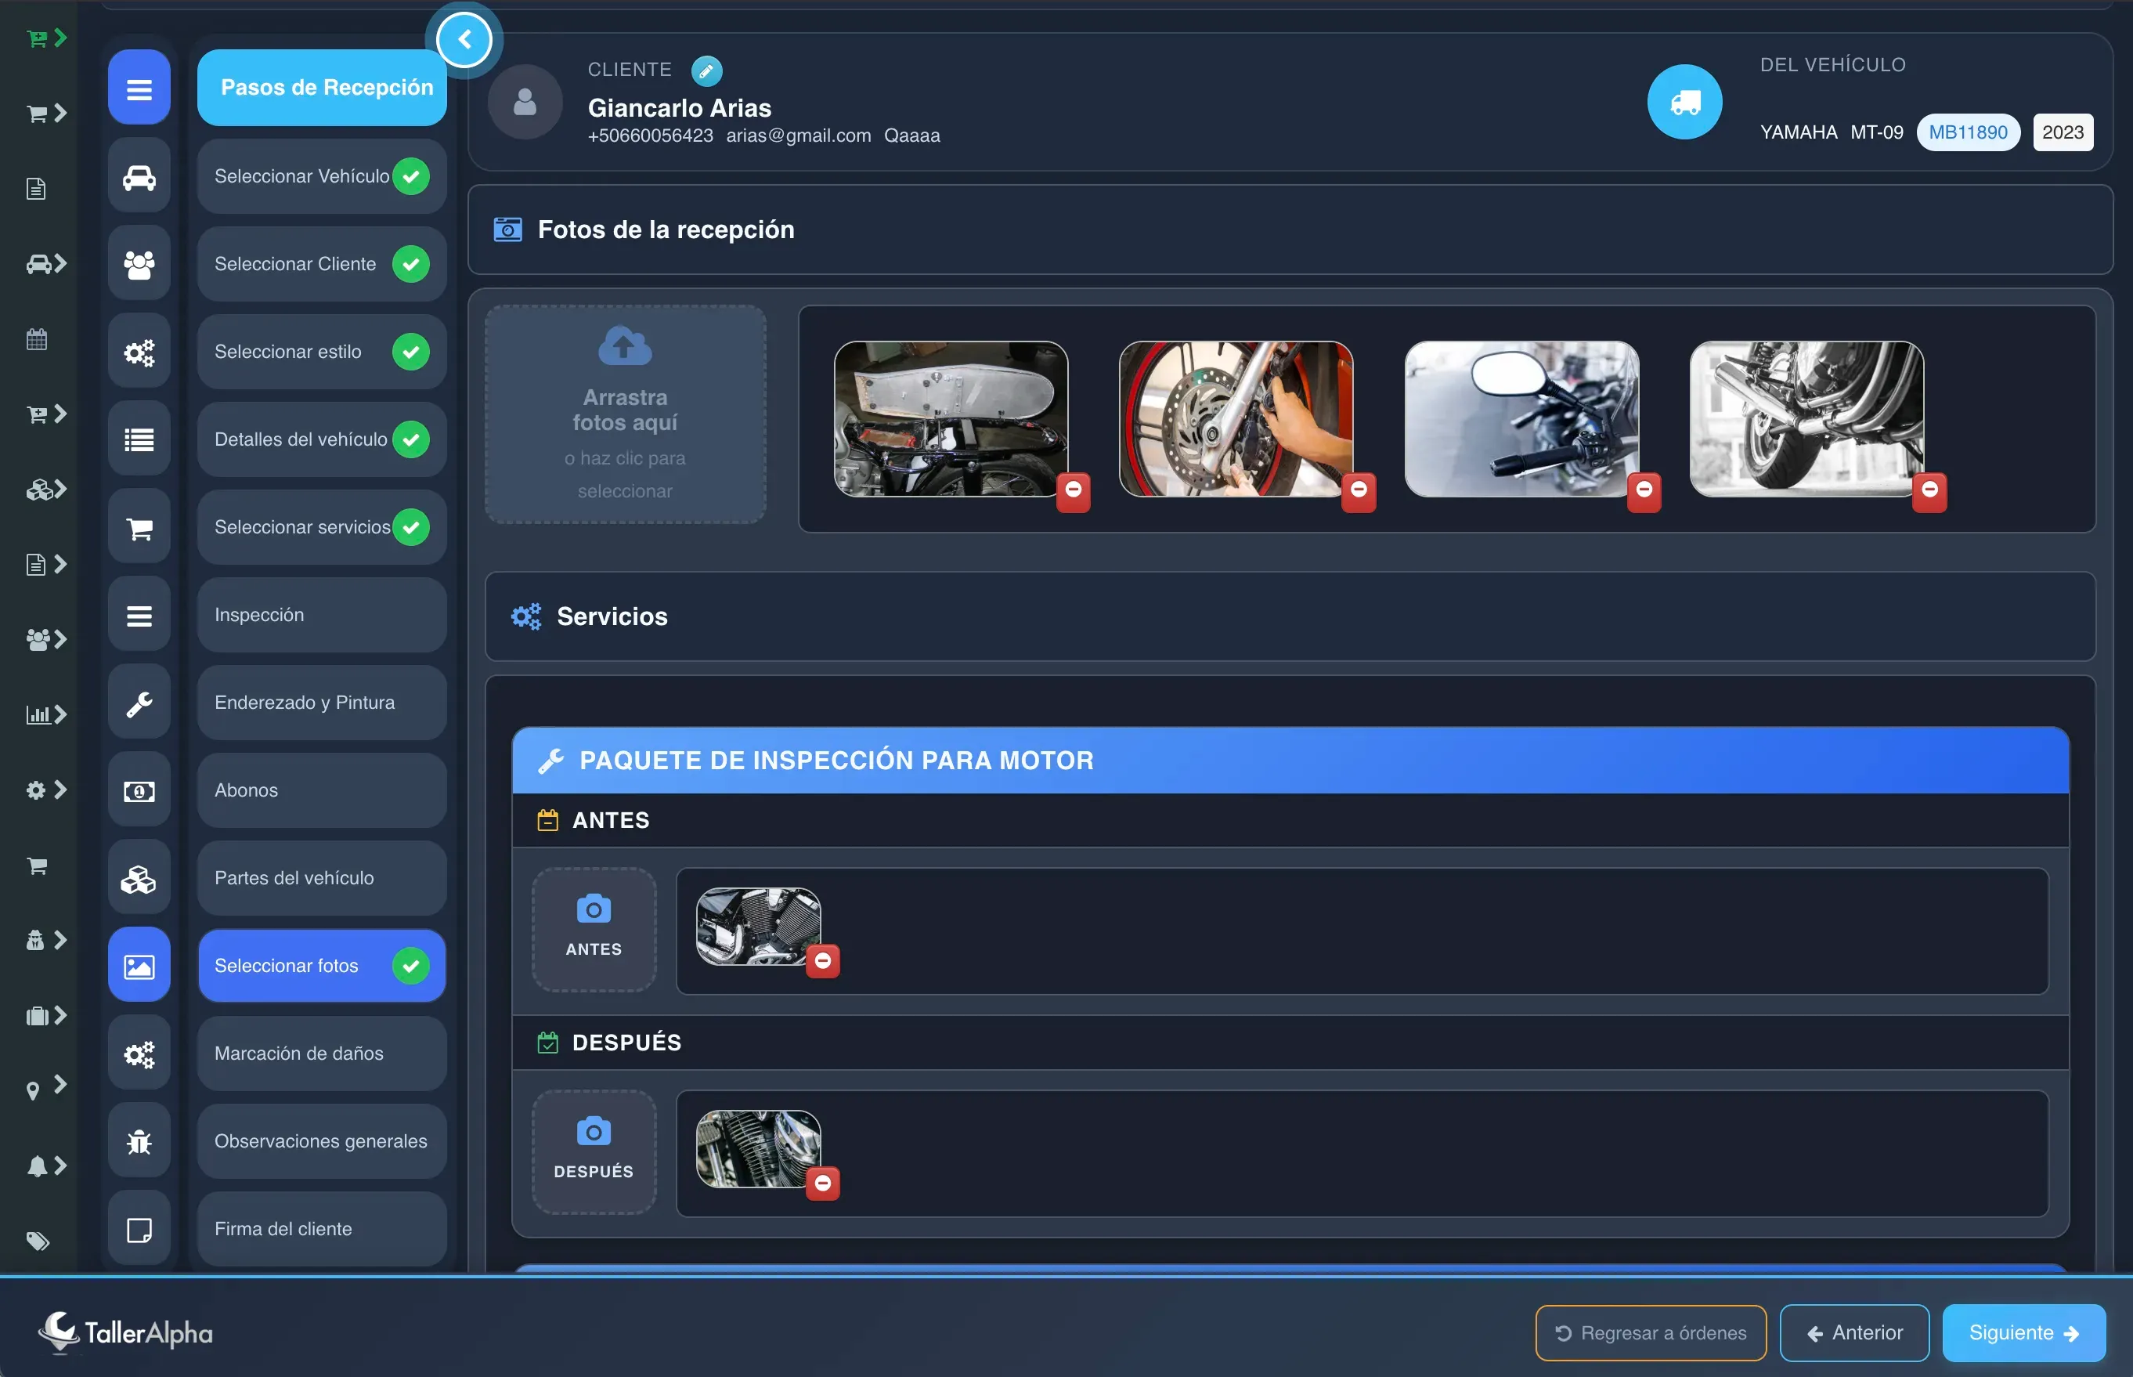Image resolution: width=2133 pixels, height=1377 pixels.
Task: Click the green check on Seleccionar servicios
Action: tap(410, 526)
